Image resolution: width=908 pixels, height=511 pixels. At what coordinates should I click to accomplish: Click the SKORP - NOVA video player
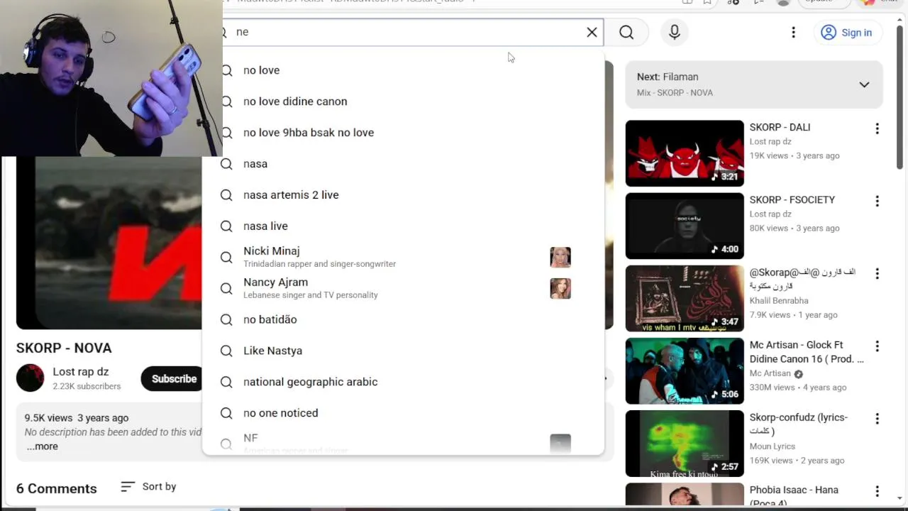point(109,243)
